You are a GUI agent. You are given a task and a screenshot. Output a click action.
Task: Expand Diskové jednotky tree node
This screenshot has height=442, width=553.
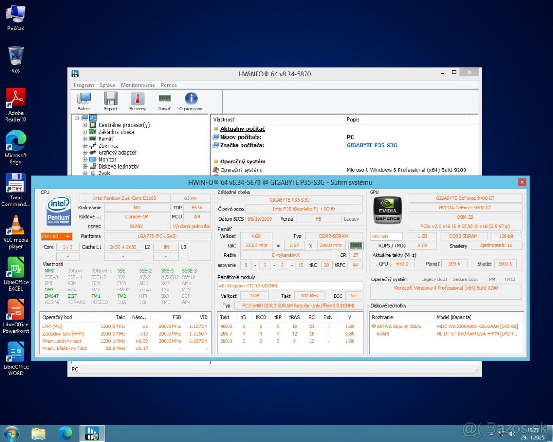pyautogui.click(x=85, y=166)
